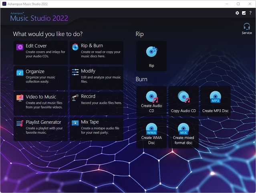Open the Playlist Generator title
Image resolution: width=256 pixels, height=193 pixels.
(x=43, y=122)
